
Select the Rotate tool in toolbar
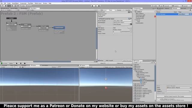tap(9, 6)
